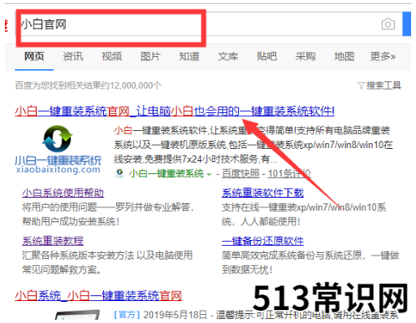Switch to the 资讯 tab

click(x=73, y=56)
